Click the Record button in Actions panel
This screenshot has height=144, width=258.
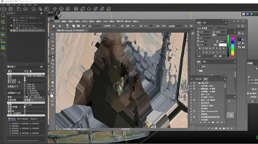[x=205, y=122]
